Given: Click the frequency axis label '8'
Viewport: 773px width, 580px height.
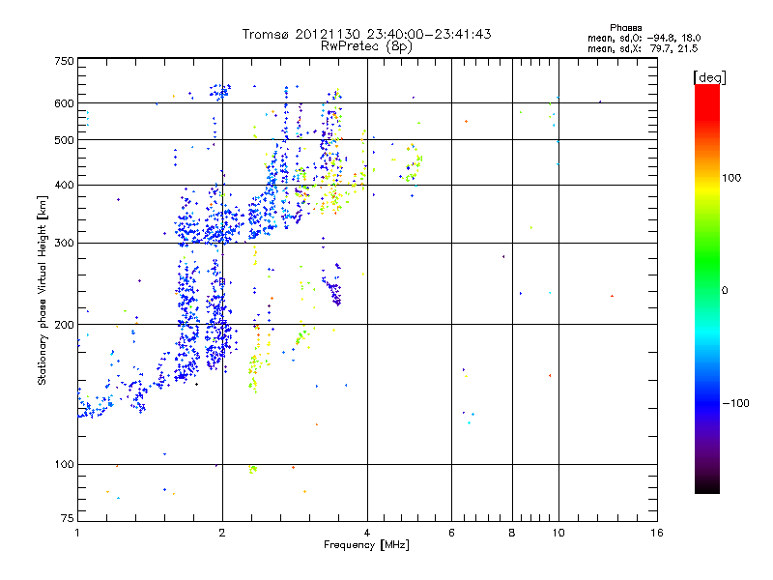Looking at the screenshot, I should [x=512, y=533].
